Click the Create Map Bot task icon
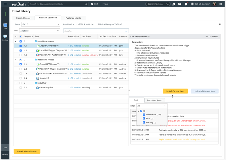Screen dimensions: 226x160 pyautogui.click(x=37, y=87)
